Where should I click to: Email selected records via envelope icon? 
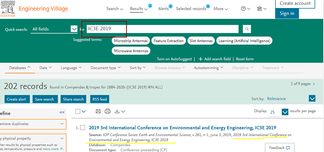pyautogui.click(x=98, y=111)
